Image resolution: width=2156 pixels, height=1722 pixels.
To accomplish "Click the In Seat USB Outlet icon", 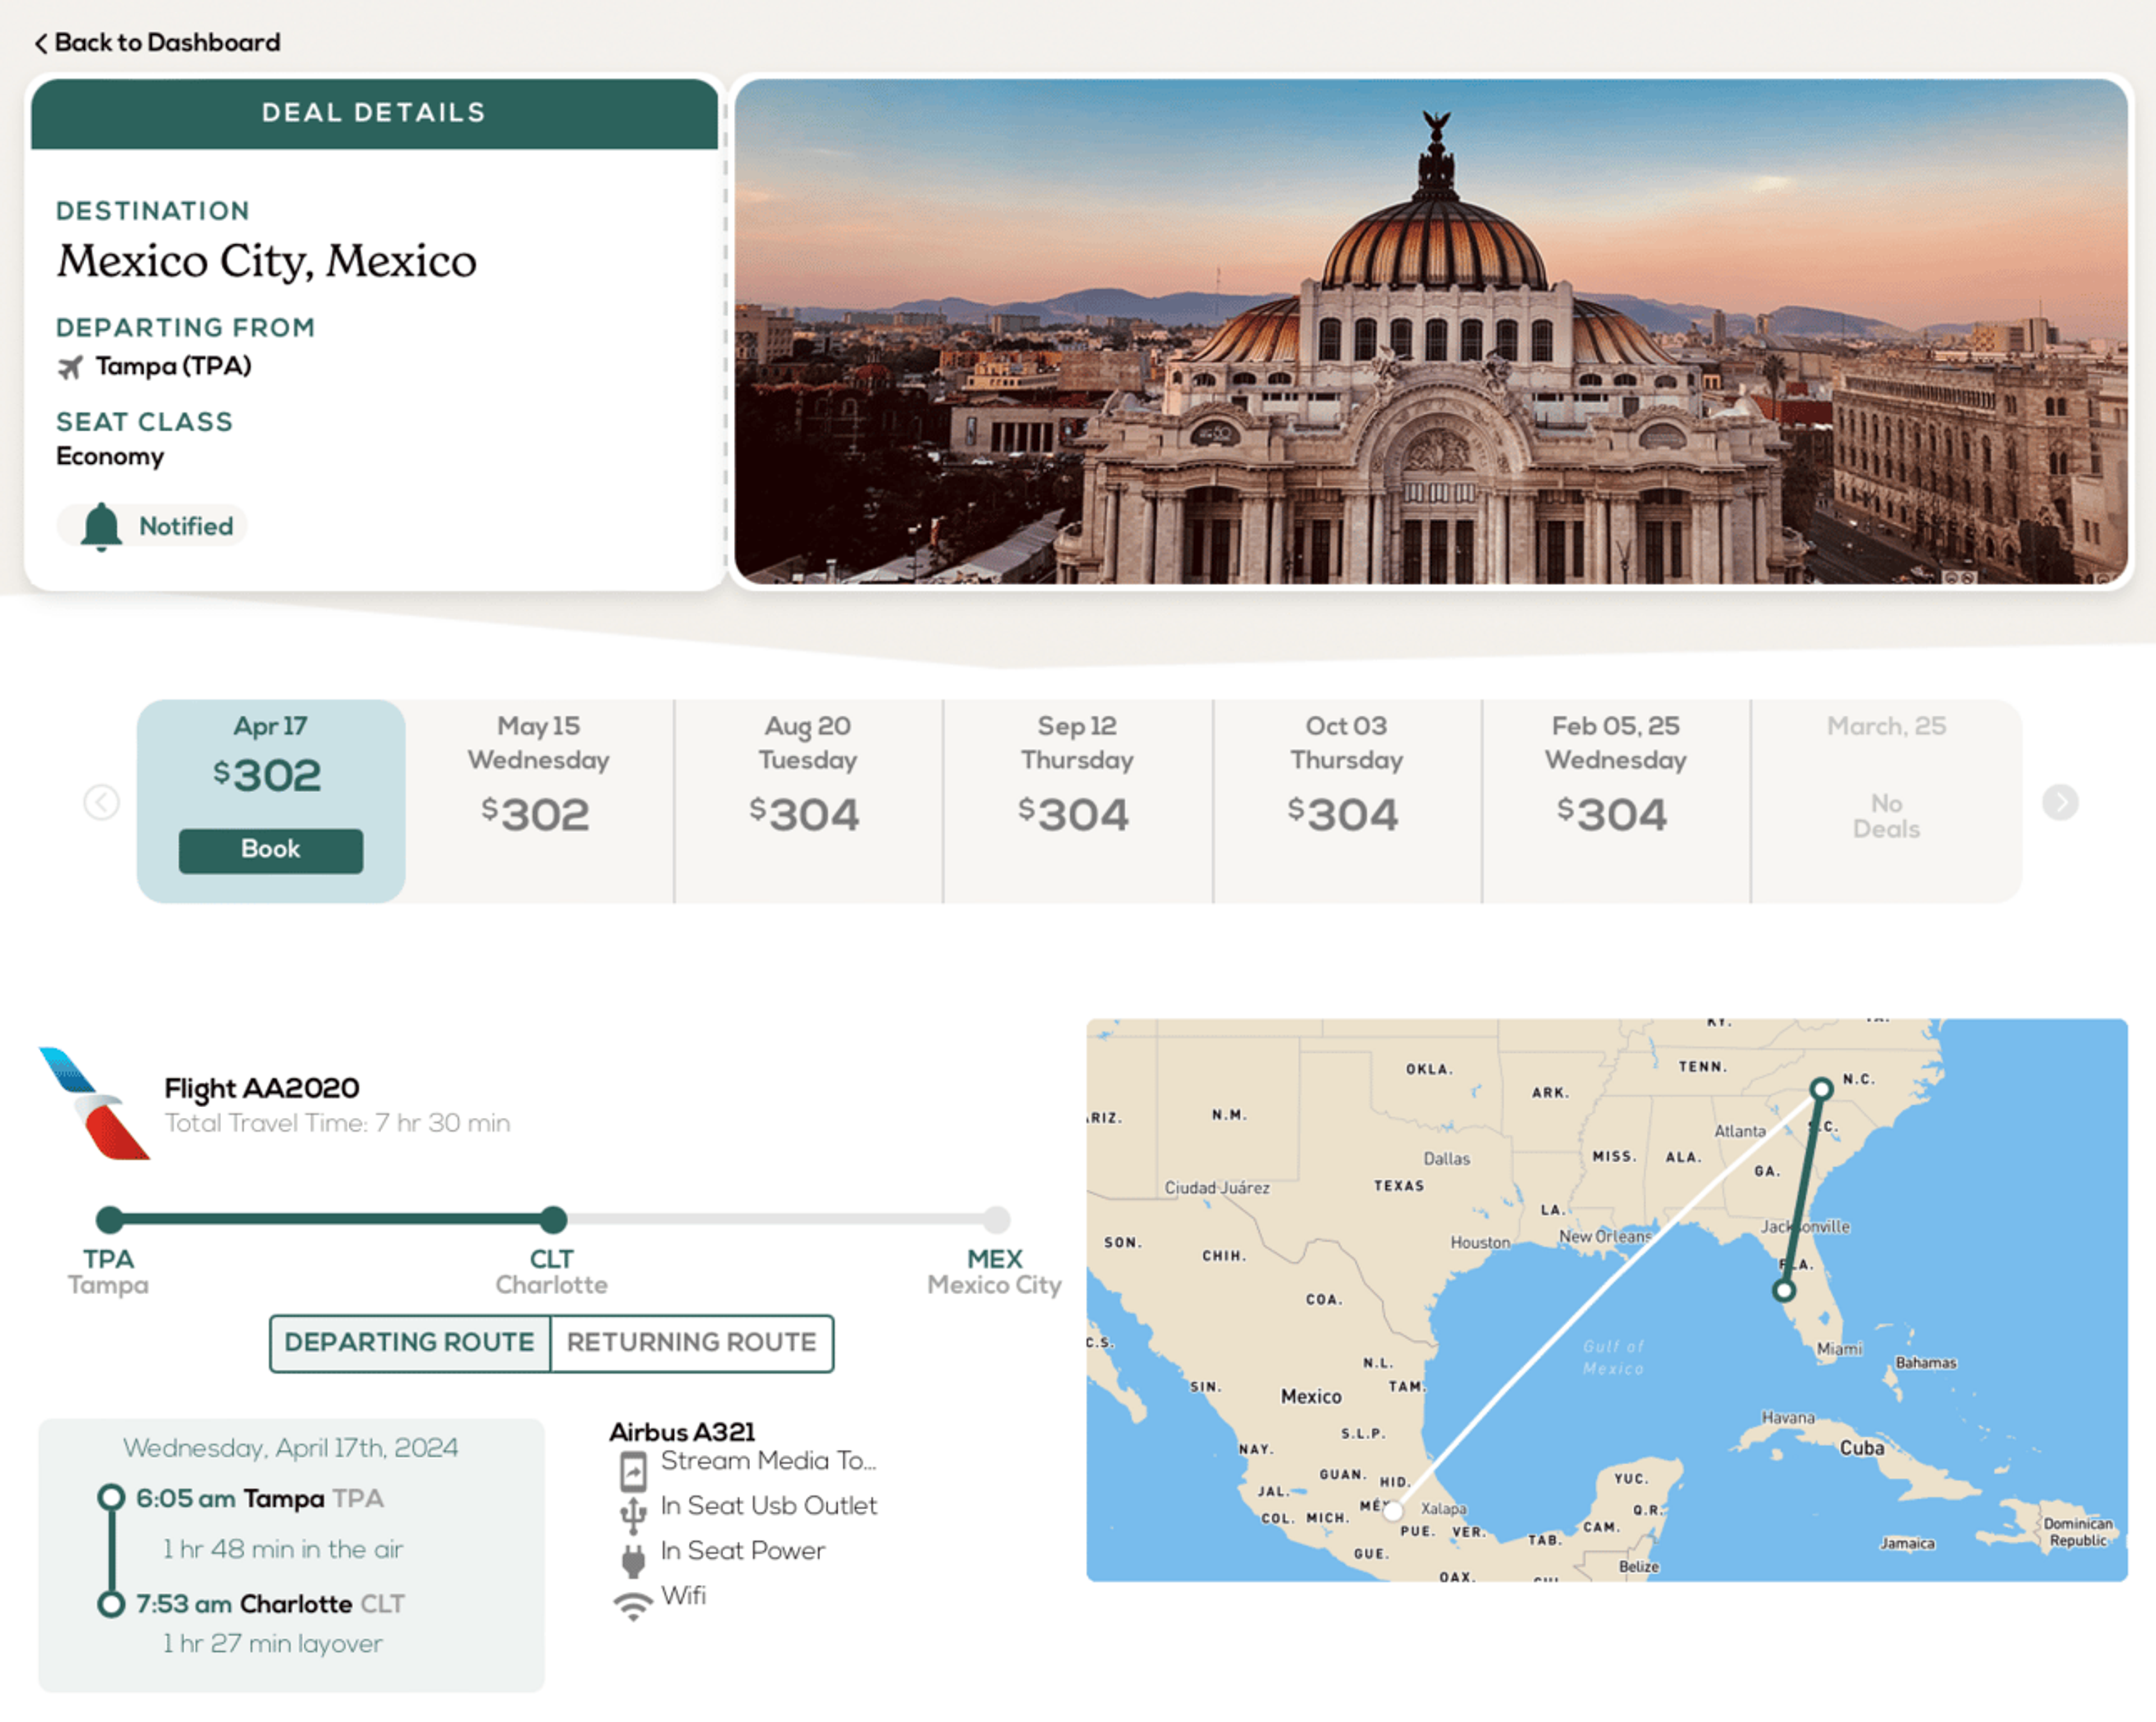I will 633,1516.
